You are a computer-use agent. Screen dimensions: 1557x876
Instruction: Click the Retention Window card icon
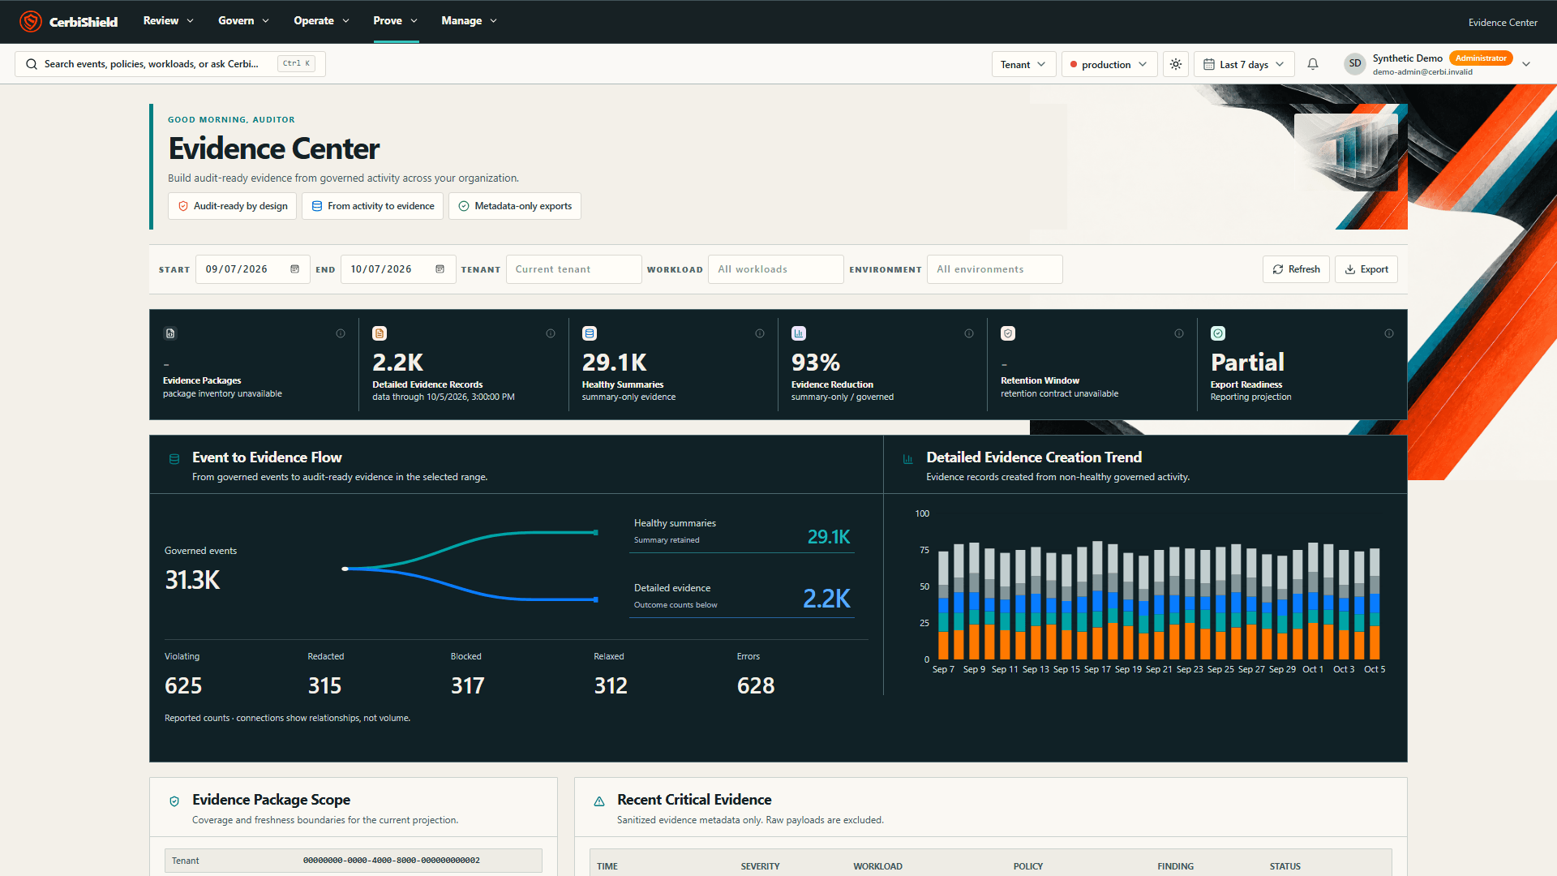click(x=1008, y=333)
